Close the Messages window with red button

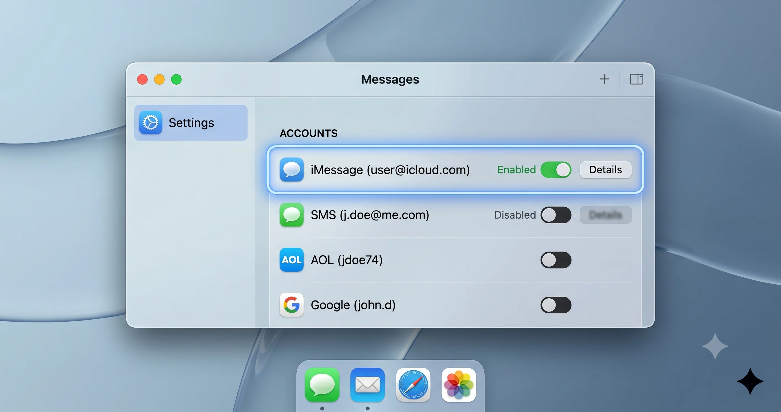click(x=143, y=79)
